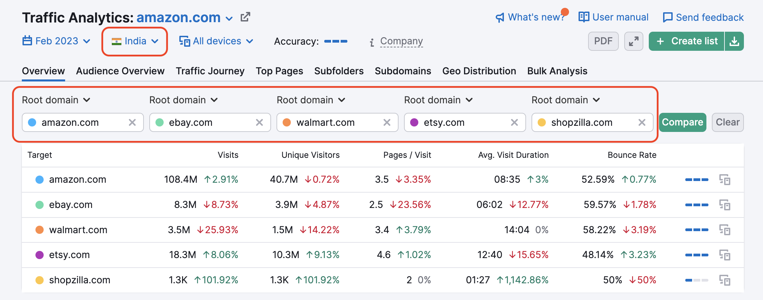Screen dimensions: 763x300
Task: Remove walmart.com from the comparison inputs
Action: point(387,122)
